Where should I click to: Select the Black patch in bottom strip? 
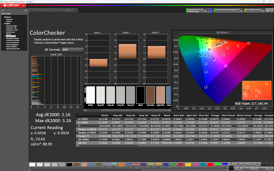[x=69, y=166]
